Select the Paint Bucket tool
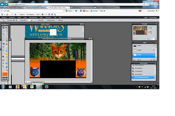Screen dimensions: 175x116 (7, 41)
